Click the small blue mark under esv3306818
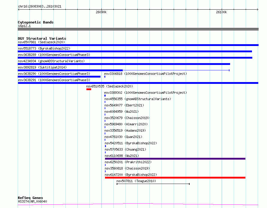 [x=105, y=77]
